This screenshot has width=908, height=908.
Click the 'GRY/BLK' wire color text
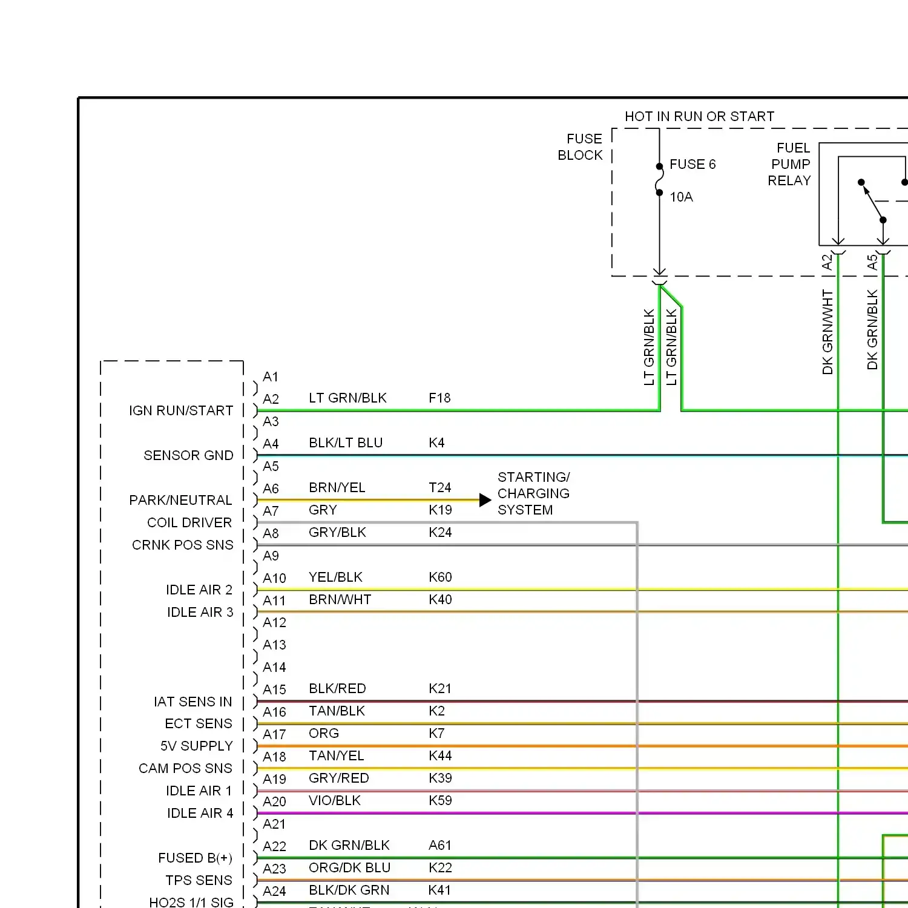337,532
